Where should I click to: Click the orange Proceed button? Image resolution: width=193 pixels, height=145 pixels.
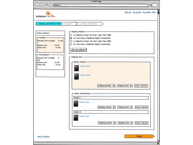[139, 136]
